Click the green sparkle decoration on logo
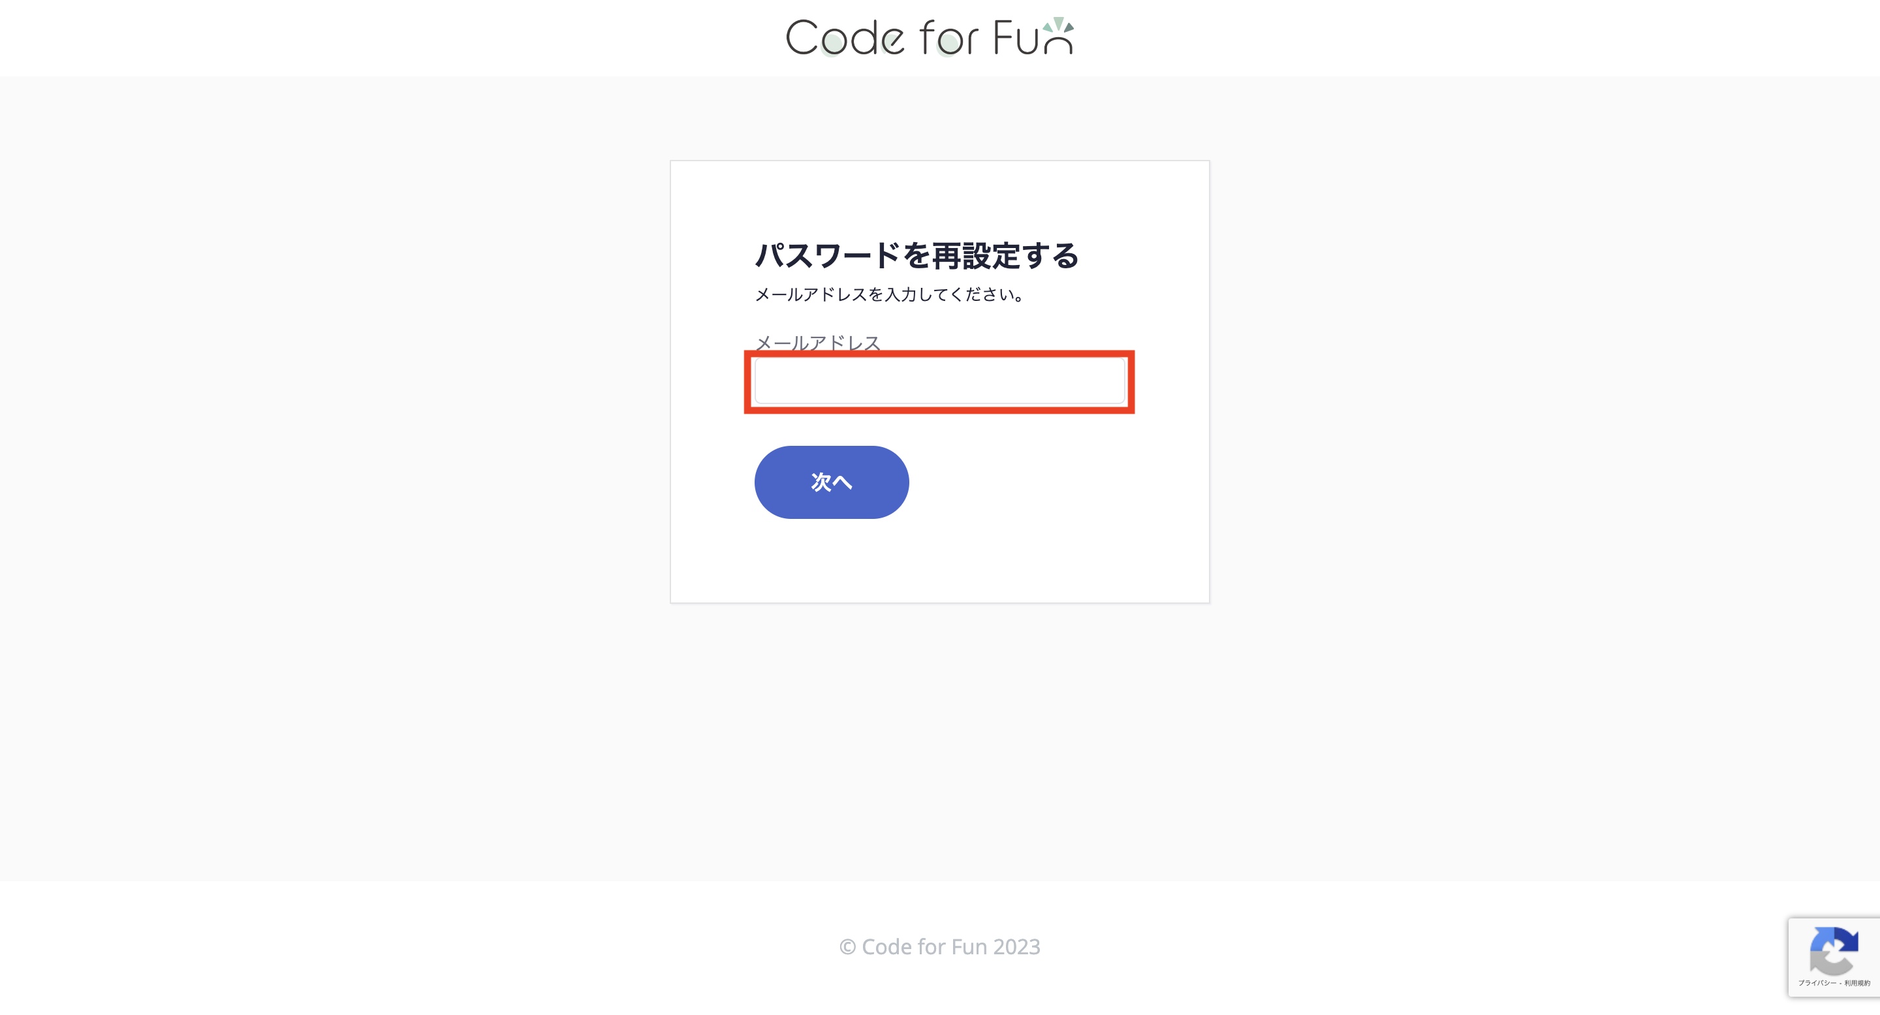 pos(1058,25)
